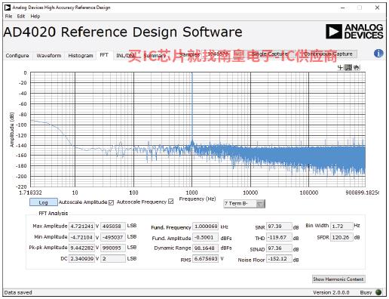Open the Help menu
The image size is (389, 299).
[35, 16]
